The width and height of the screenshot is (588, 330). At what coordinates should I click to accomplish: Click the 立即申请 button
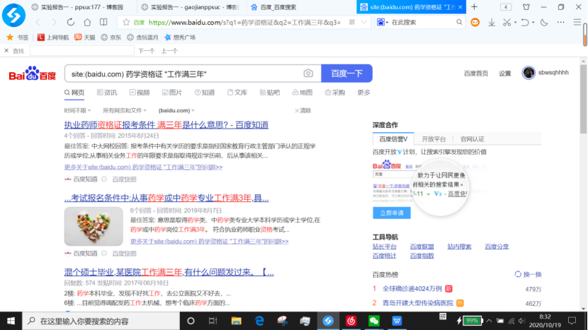click(x=392, y=213)
